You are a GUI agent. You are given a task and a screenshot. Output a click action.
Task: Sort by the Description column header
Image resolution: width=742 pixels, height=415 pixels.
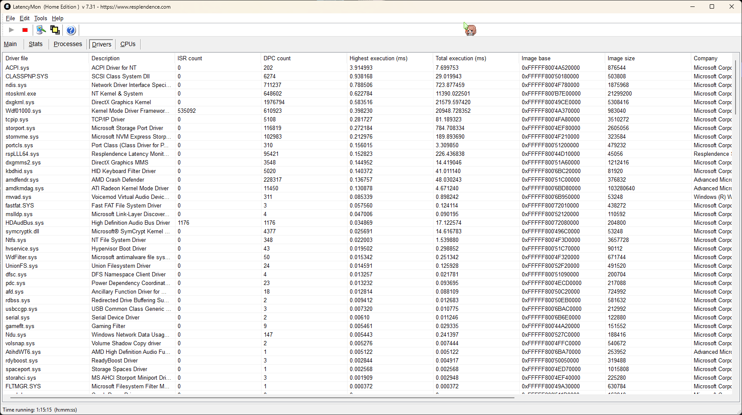click(x=132, y=58)
